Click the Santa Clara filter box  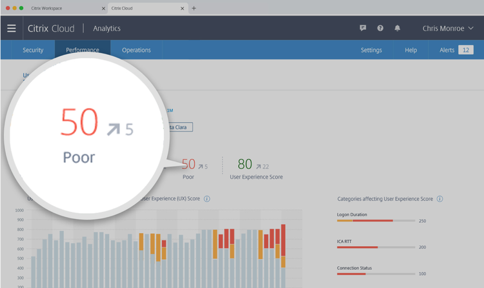(x=180, y=127)
